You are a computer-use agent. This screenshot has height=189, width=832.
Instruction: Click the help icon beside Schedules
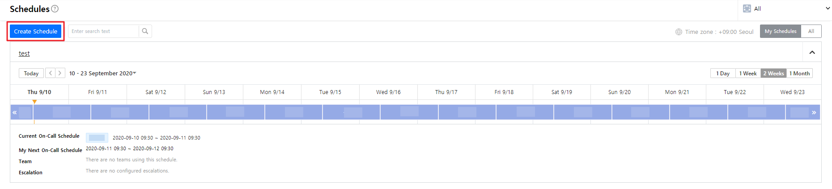coord(55,9)
